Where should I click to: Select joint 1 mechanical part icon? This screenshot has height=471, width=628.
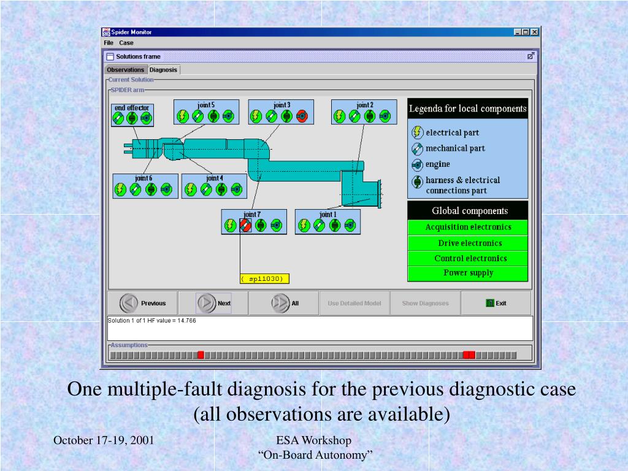point(319,226)
